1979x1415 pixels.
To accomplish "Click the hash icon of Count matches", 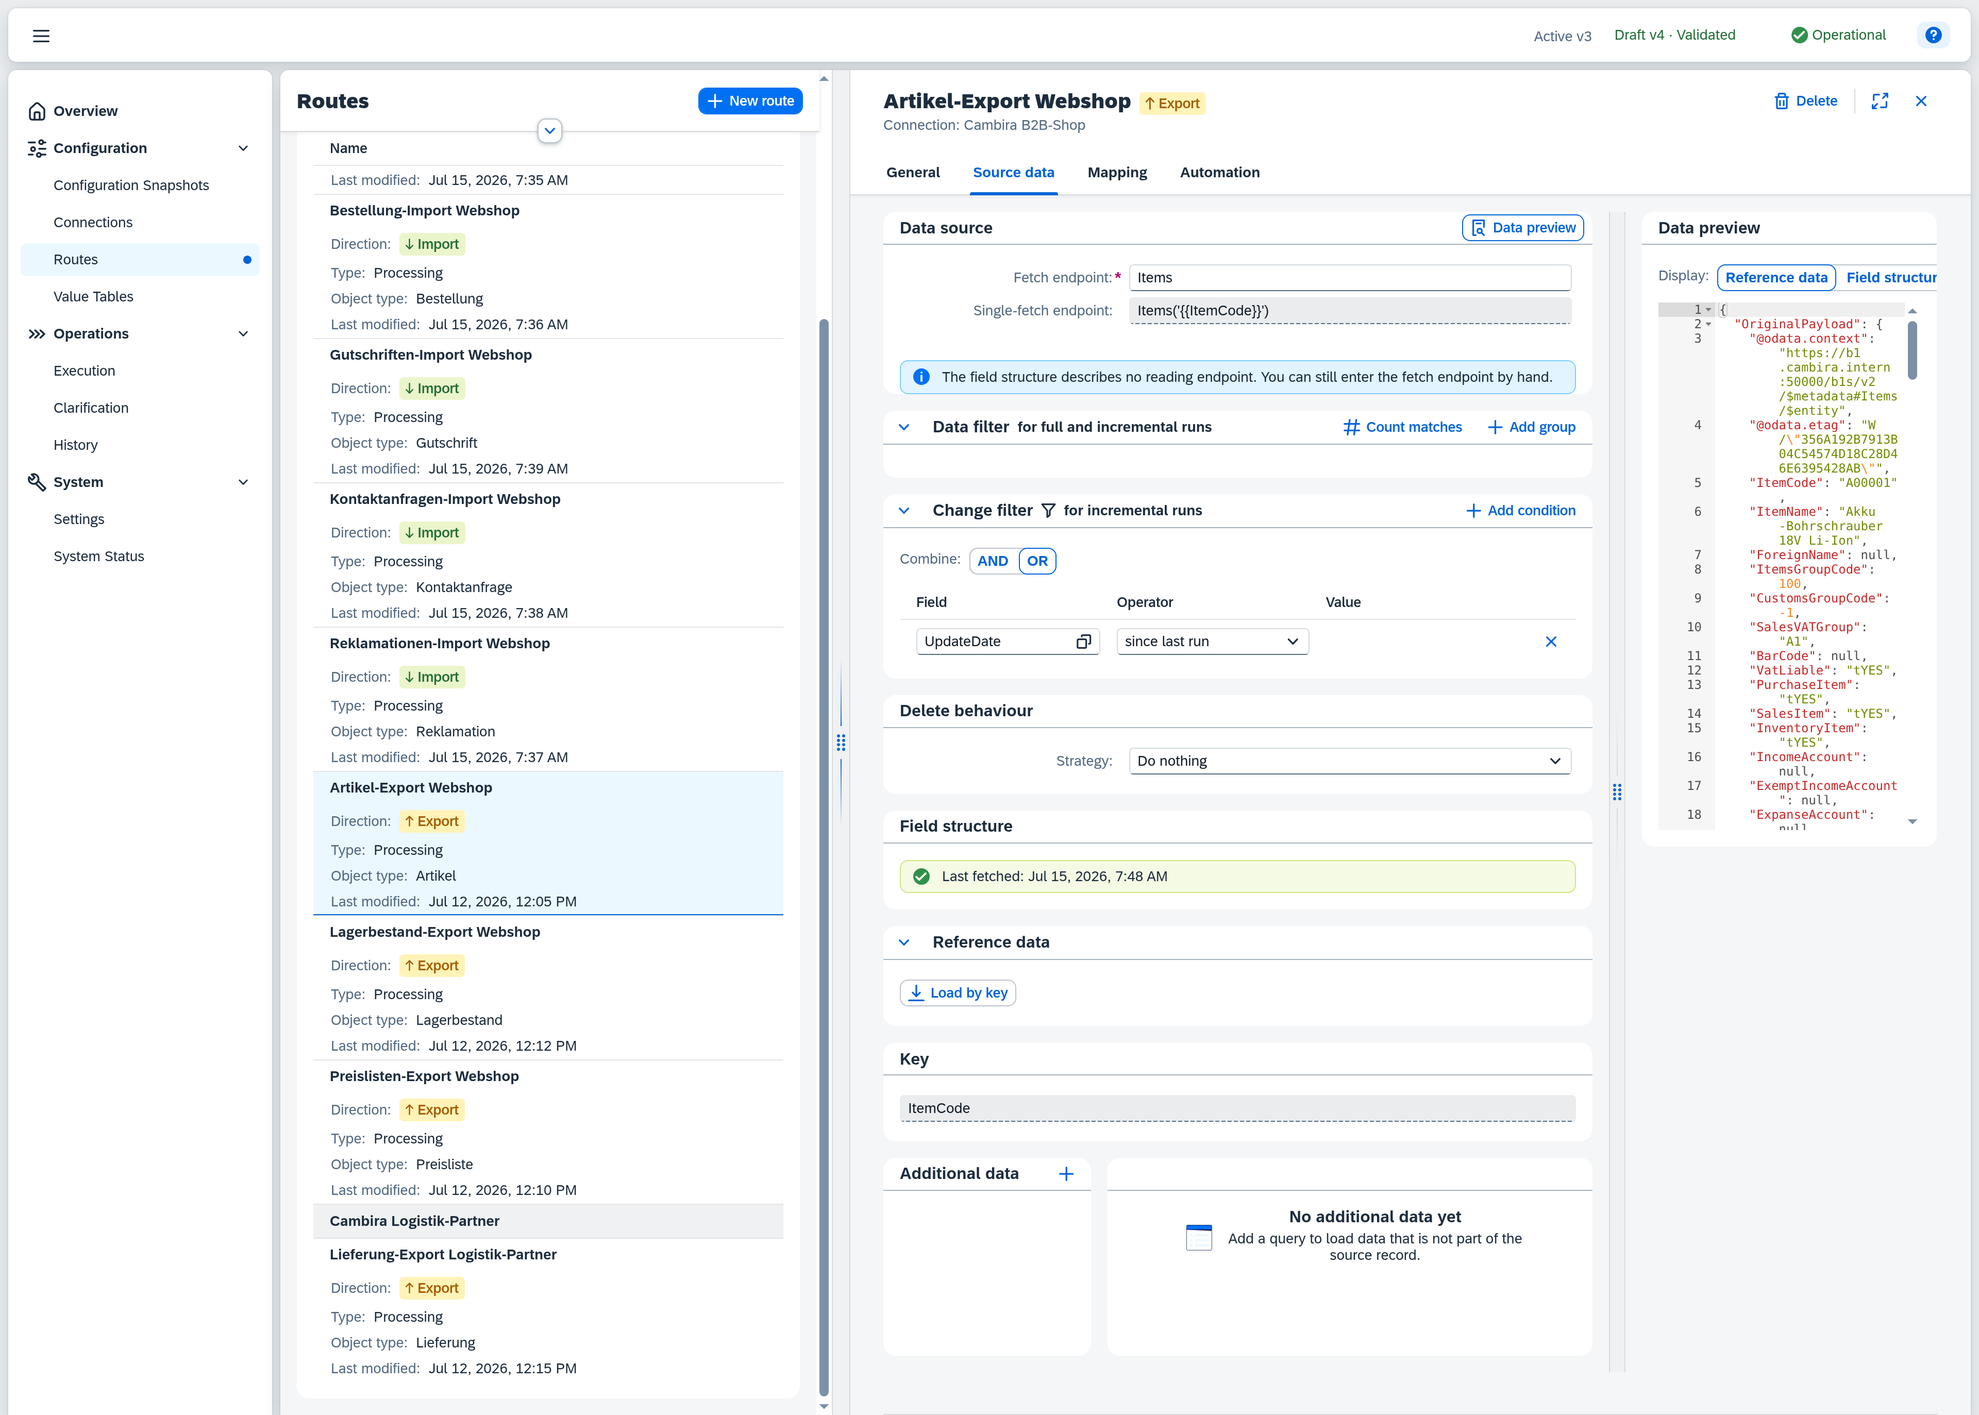I will 1352,427.
